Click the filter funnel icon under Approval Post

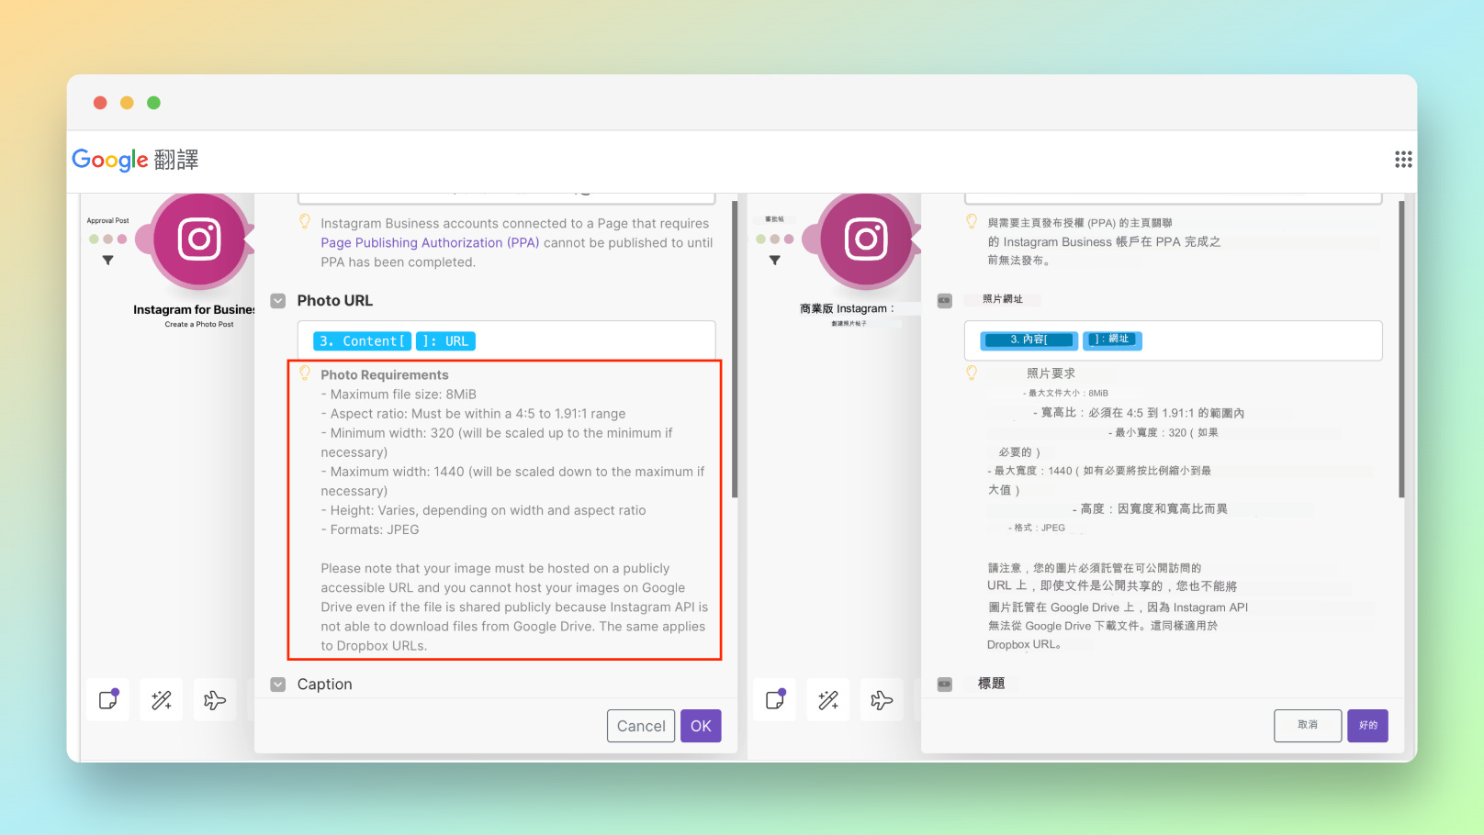click(107, 261)
